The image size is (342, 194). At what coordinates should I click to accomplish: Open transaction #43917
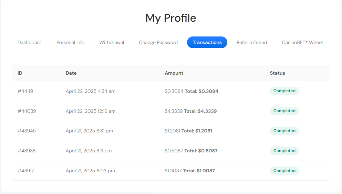click(x=26, y=171)
